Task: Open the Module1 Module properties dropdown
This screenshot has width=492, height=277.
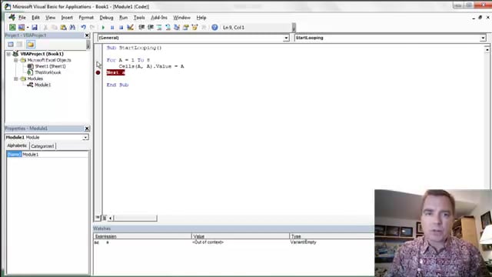Action: (x=85, y=138)
